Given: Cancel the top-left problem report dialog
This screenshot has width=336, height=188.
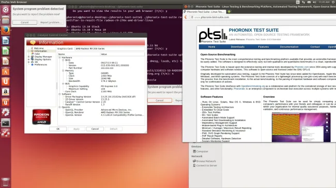Looking at the screenshot, I should click(x=25, y=23).
